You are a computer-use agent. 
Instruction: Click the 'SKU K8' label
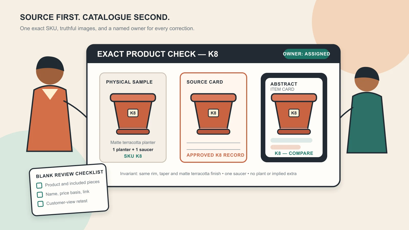click(133, 156)
